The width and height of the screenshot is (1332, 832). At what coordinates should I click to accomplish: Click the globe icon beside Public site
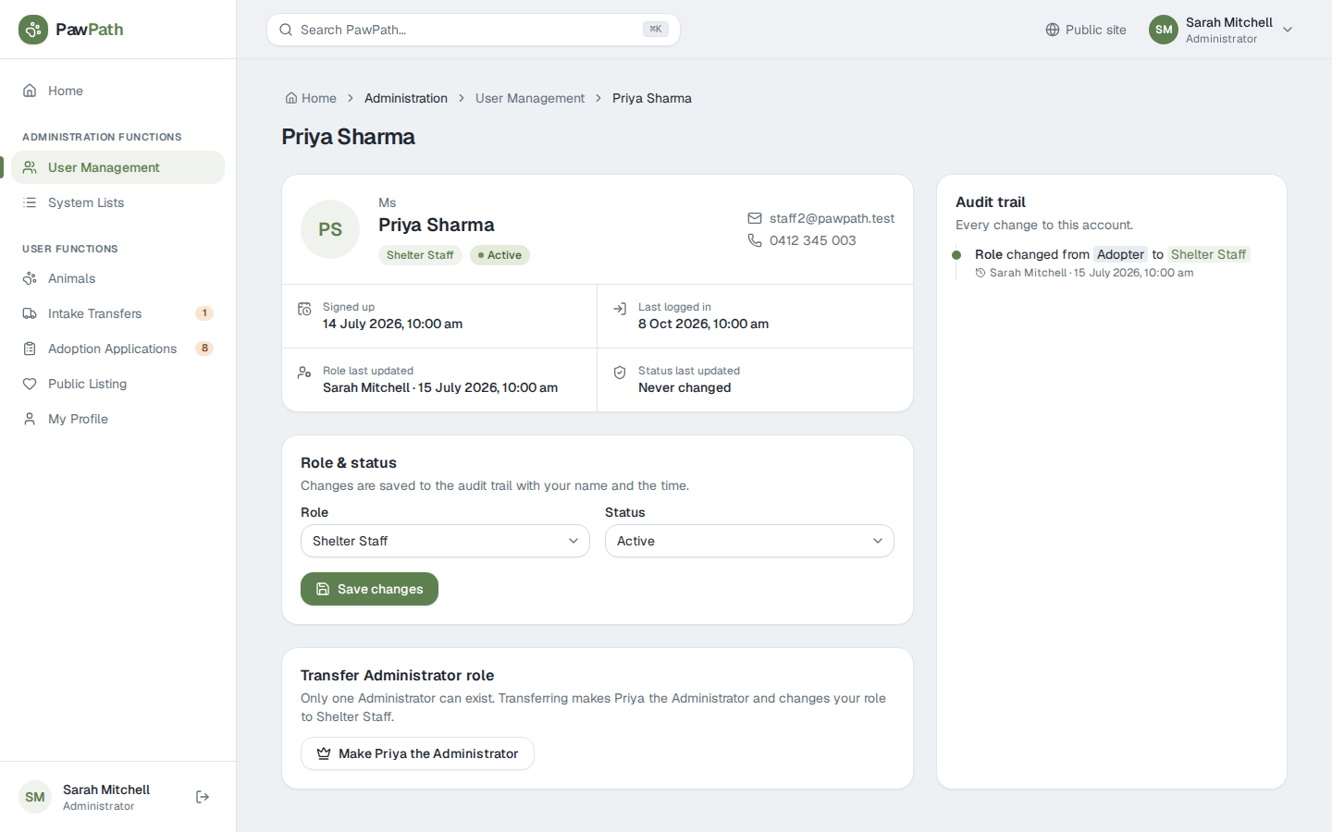(1053, 30)
